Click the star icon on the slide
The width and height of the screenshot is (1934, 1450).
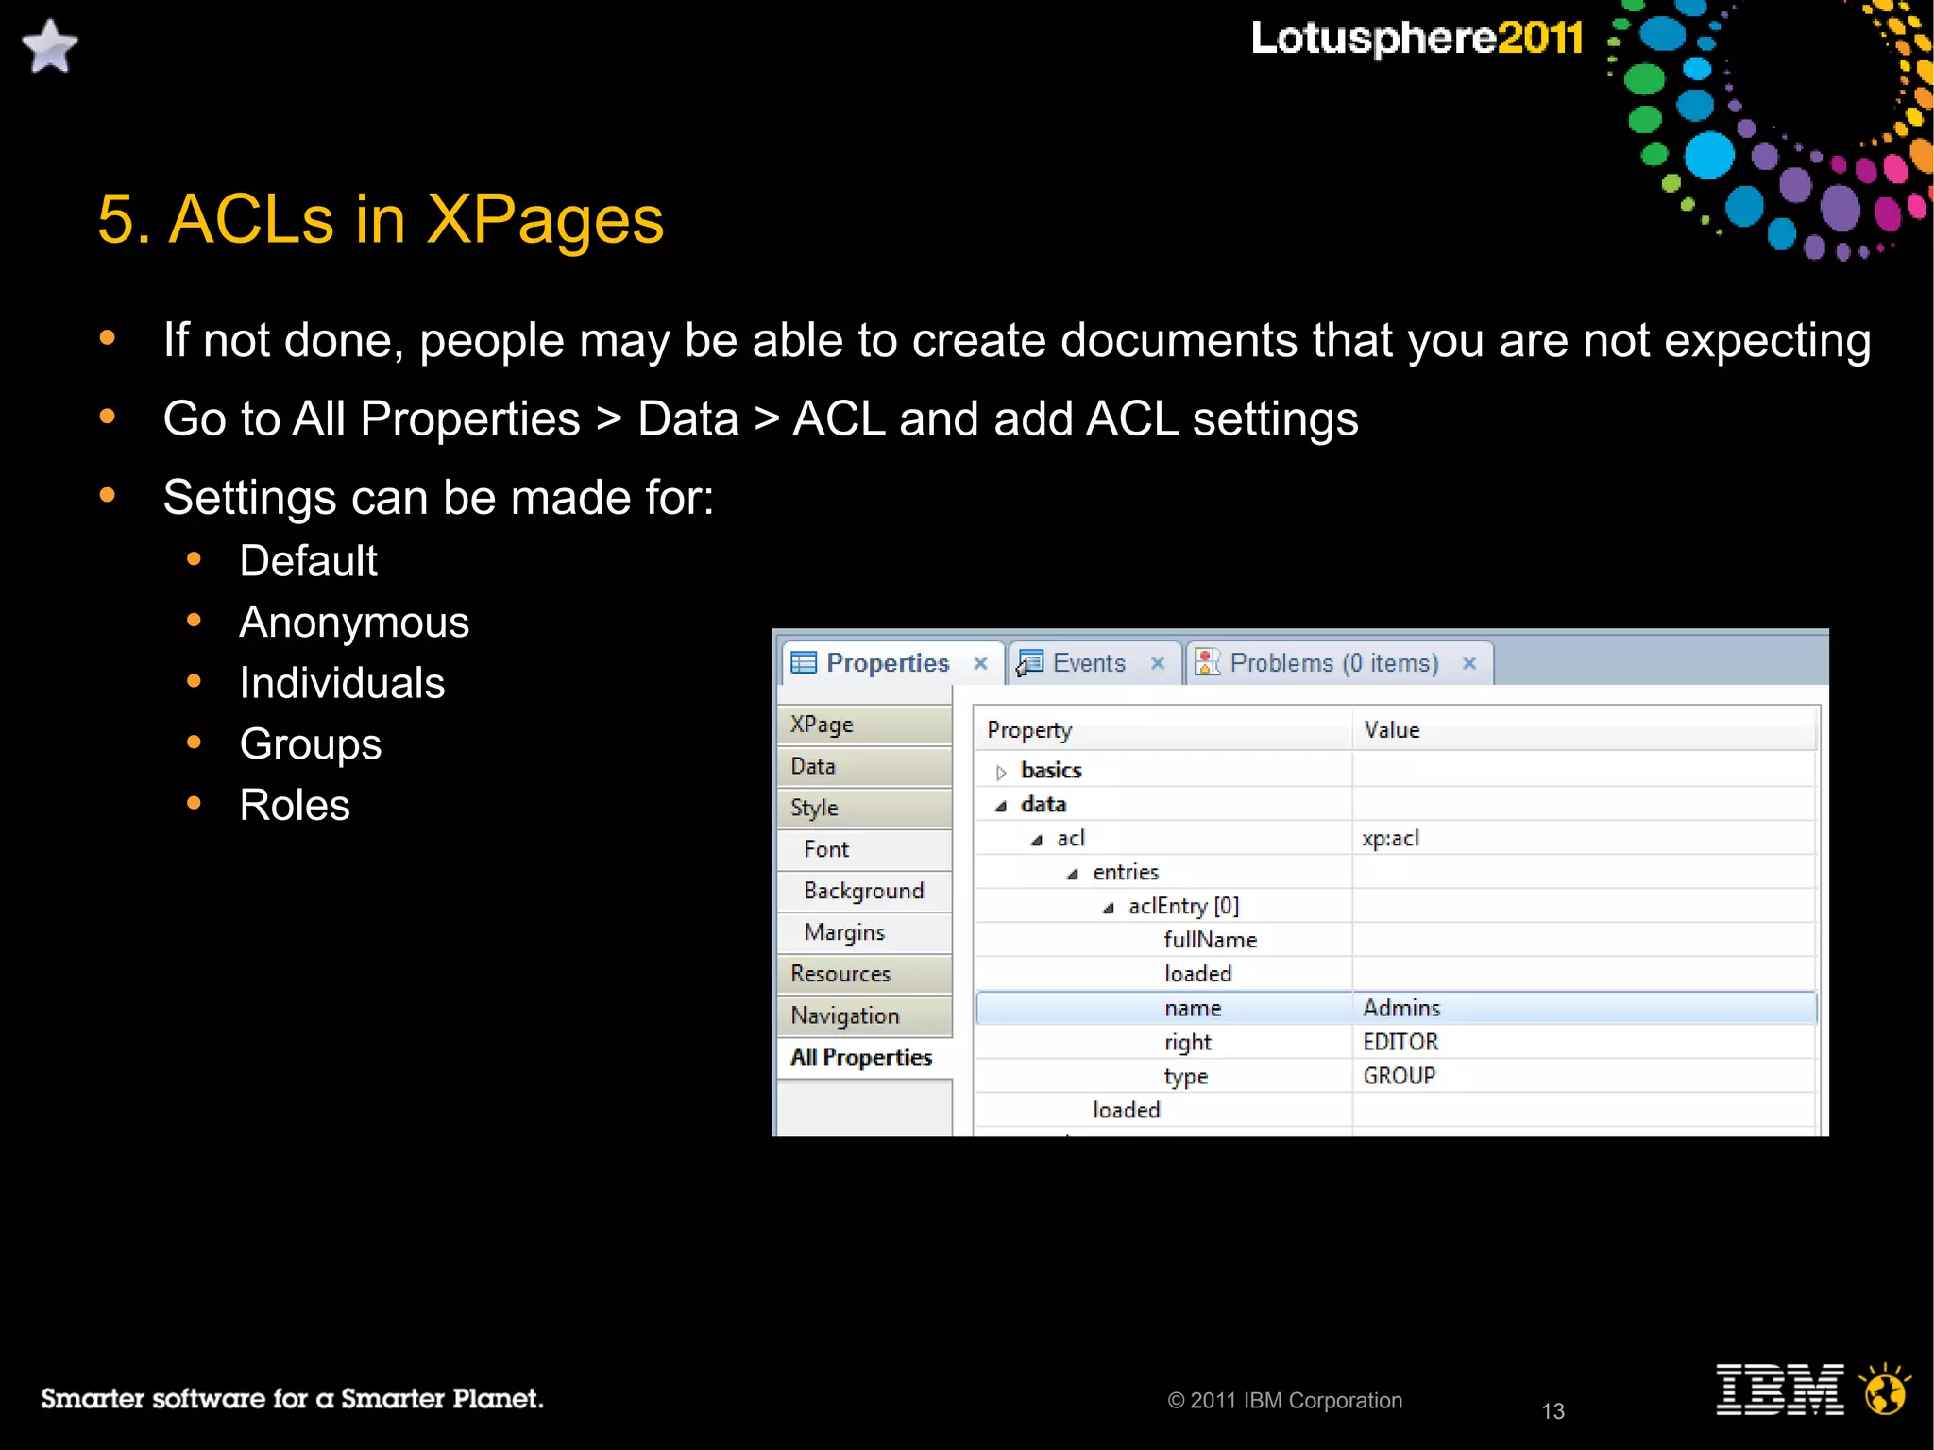[49, 46]
